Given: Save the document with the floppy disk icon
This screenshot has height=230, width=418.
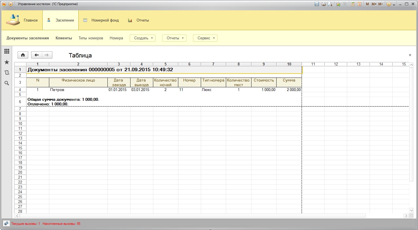Looking at the screenshot, I should click(x=317, y=4).
